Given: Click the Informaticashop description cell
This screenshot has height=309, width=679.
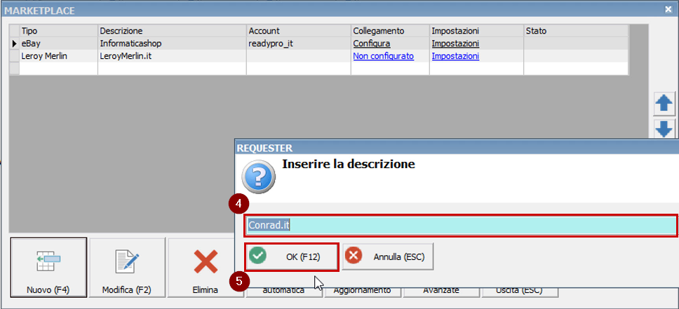Looking at the screenshot, I should pos(172,43).
